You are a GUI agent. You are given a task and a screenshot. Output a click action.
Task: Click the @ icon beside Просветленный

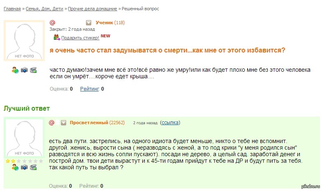click(52, 123)
